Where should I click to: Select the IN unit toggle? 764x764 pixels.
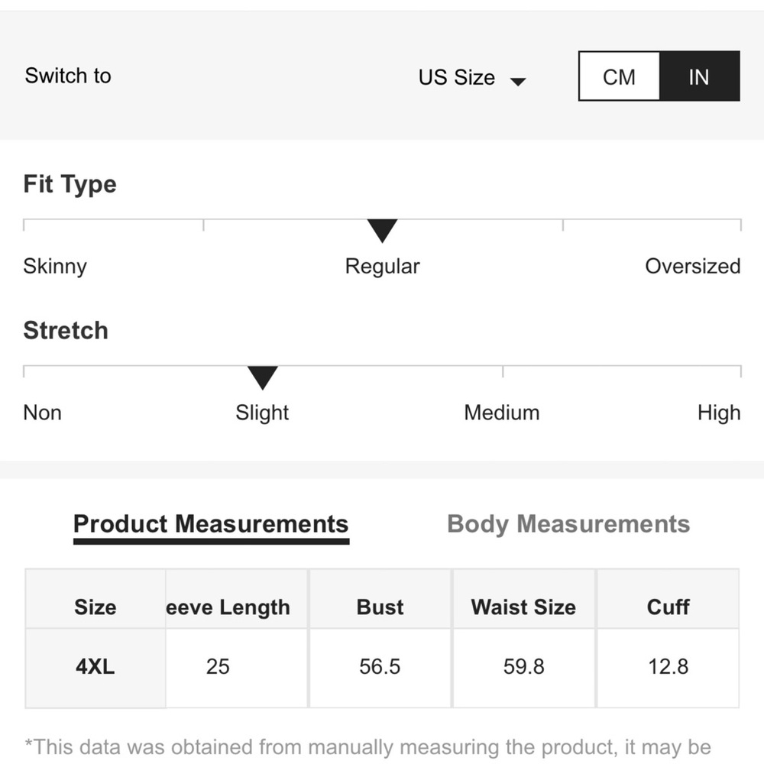coord(699,76)
